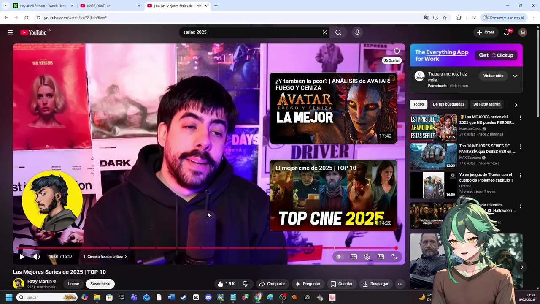
Task: Open the YouTube guide hamburger menu
Action: 10,33
